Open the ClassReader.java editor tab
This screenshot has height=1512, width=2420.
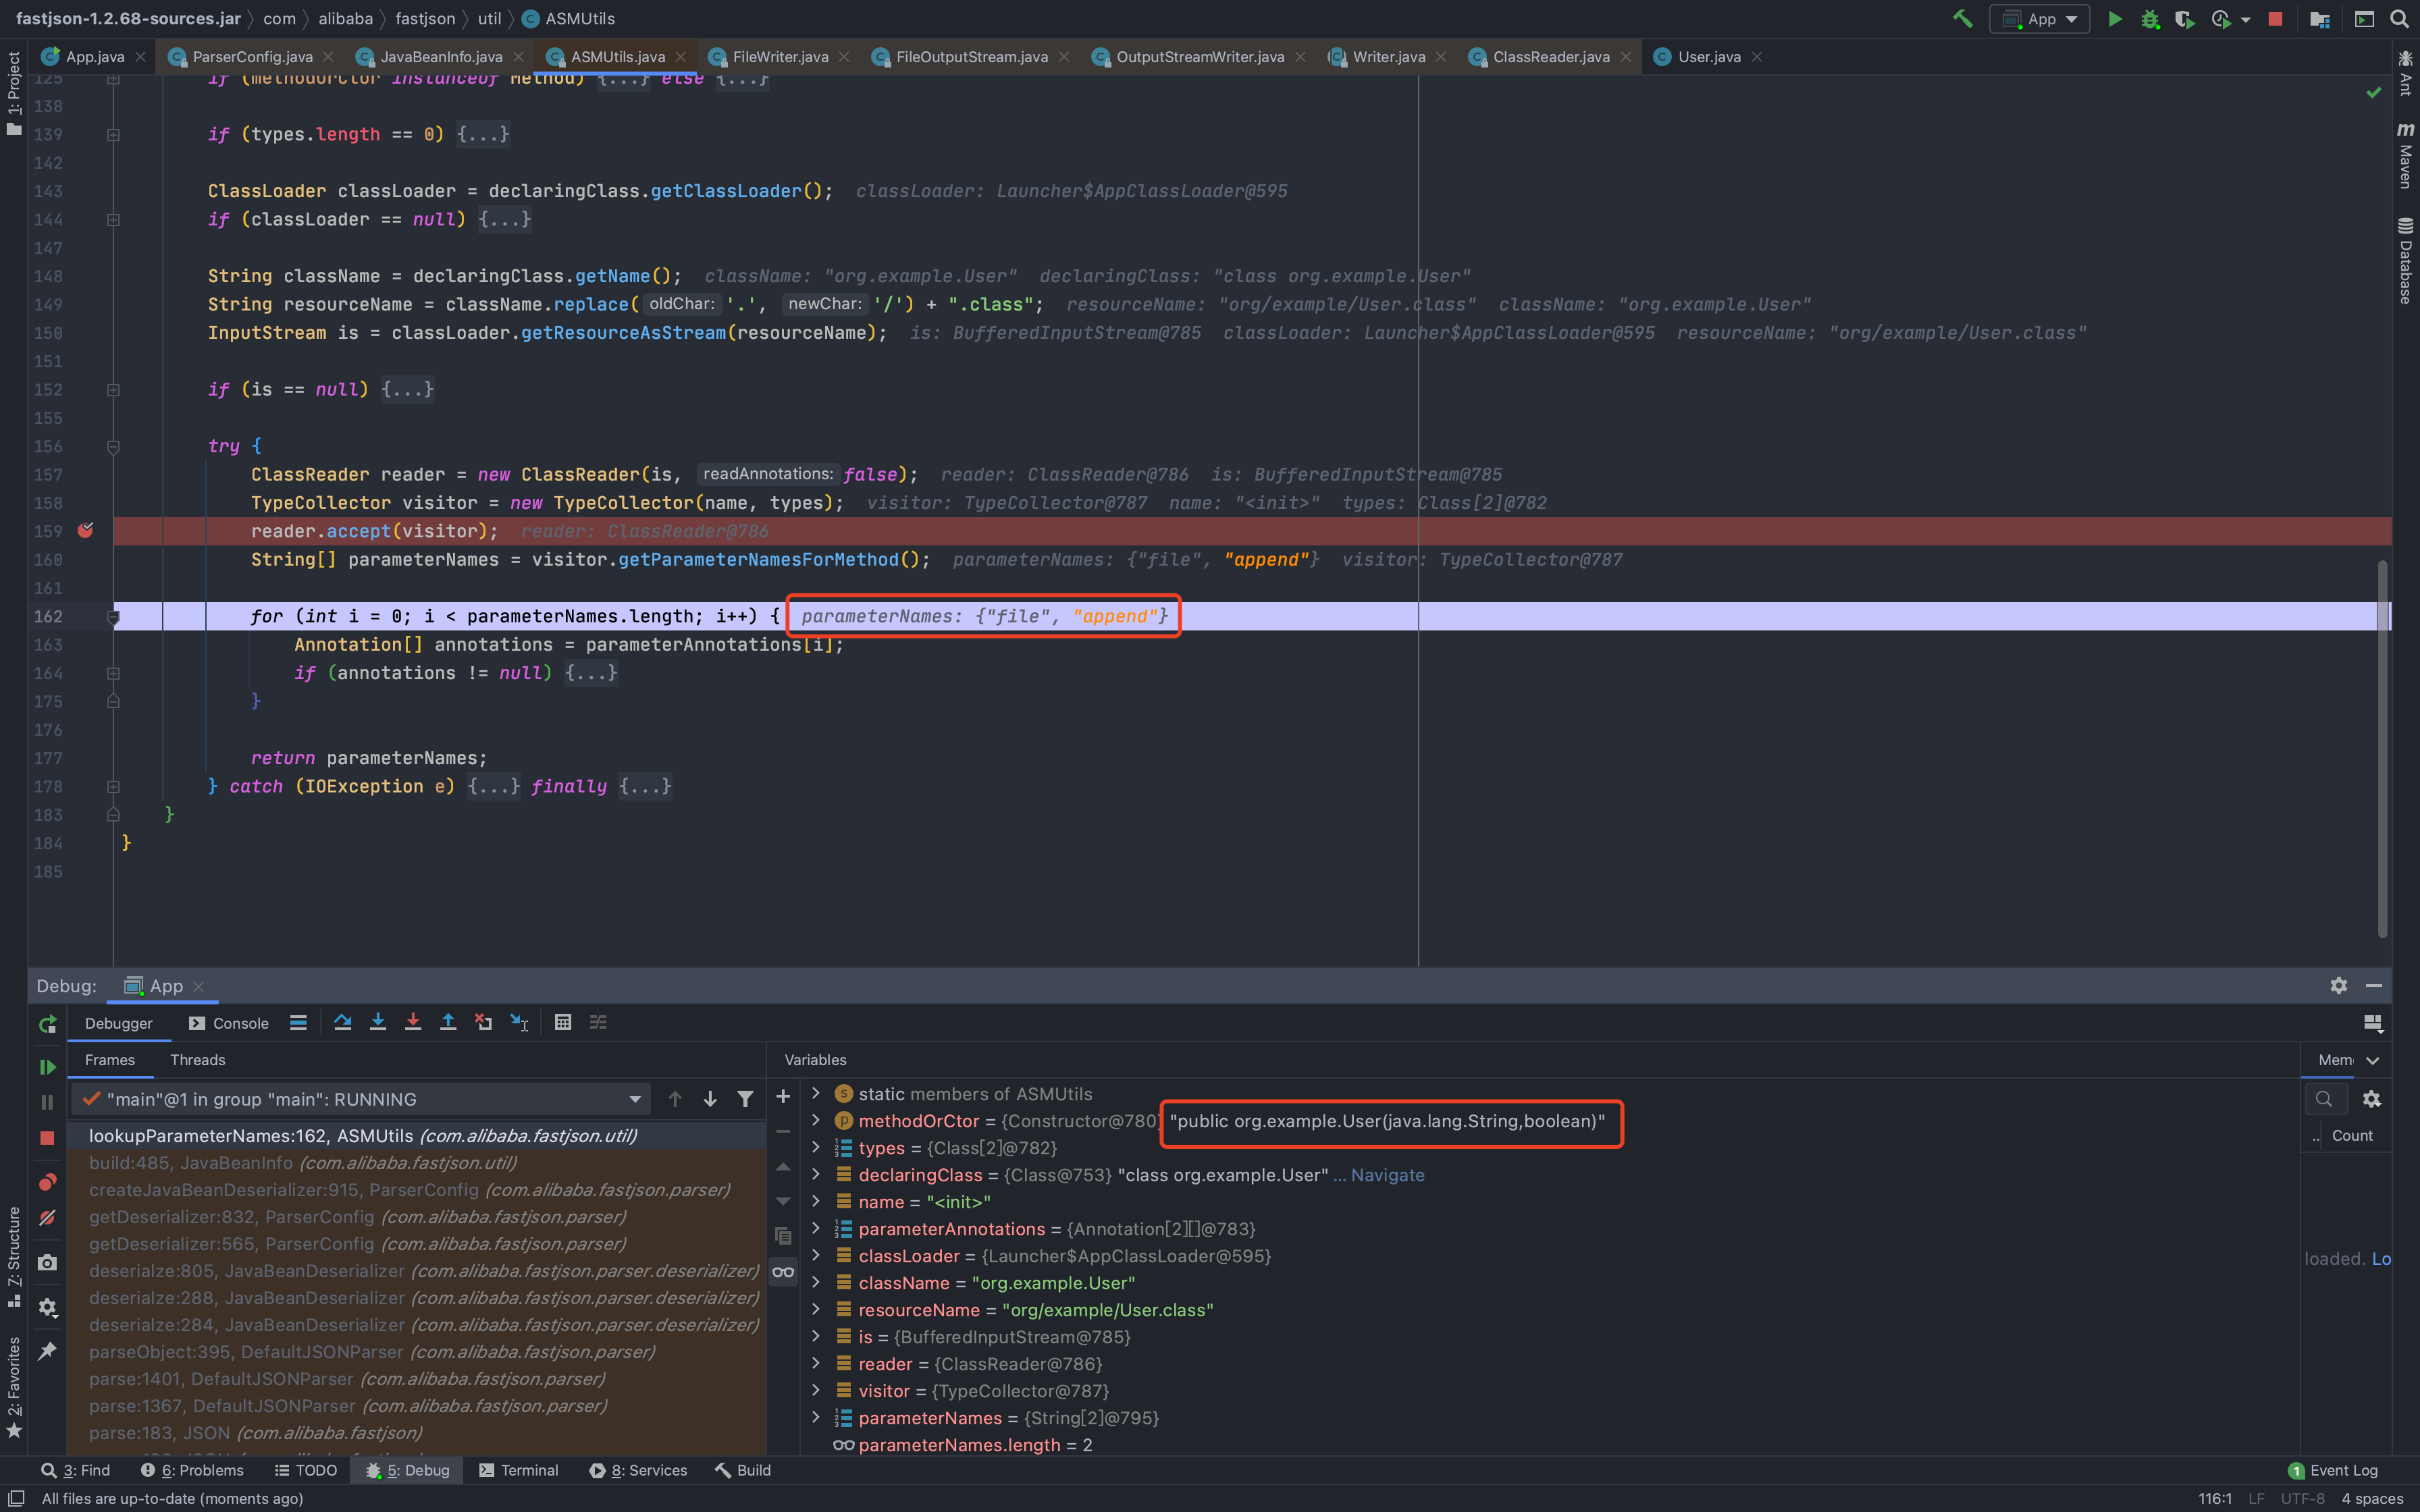click(x=1550, y=57)
